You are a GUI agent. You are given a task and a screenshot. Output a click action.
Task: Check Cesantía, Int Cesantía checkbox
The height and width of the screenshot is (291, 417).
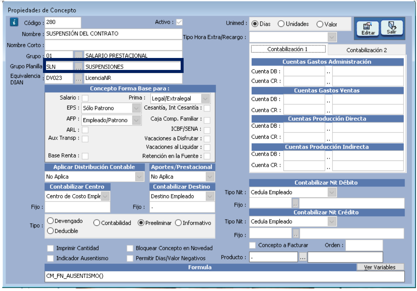pos(207,108)
